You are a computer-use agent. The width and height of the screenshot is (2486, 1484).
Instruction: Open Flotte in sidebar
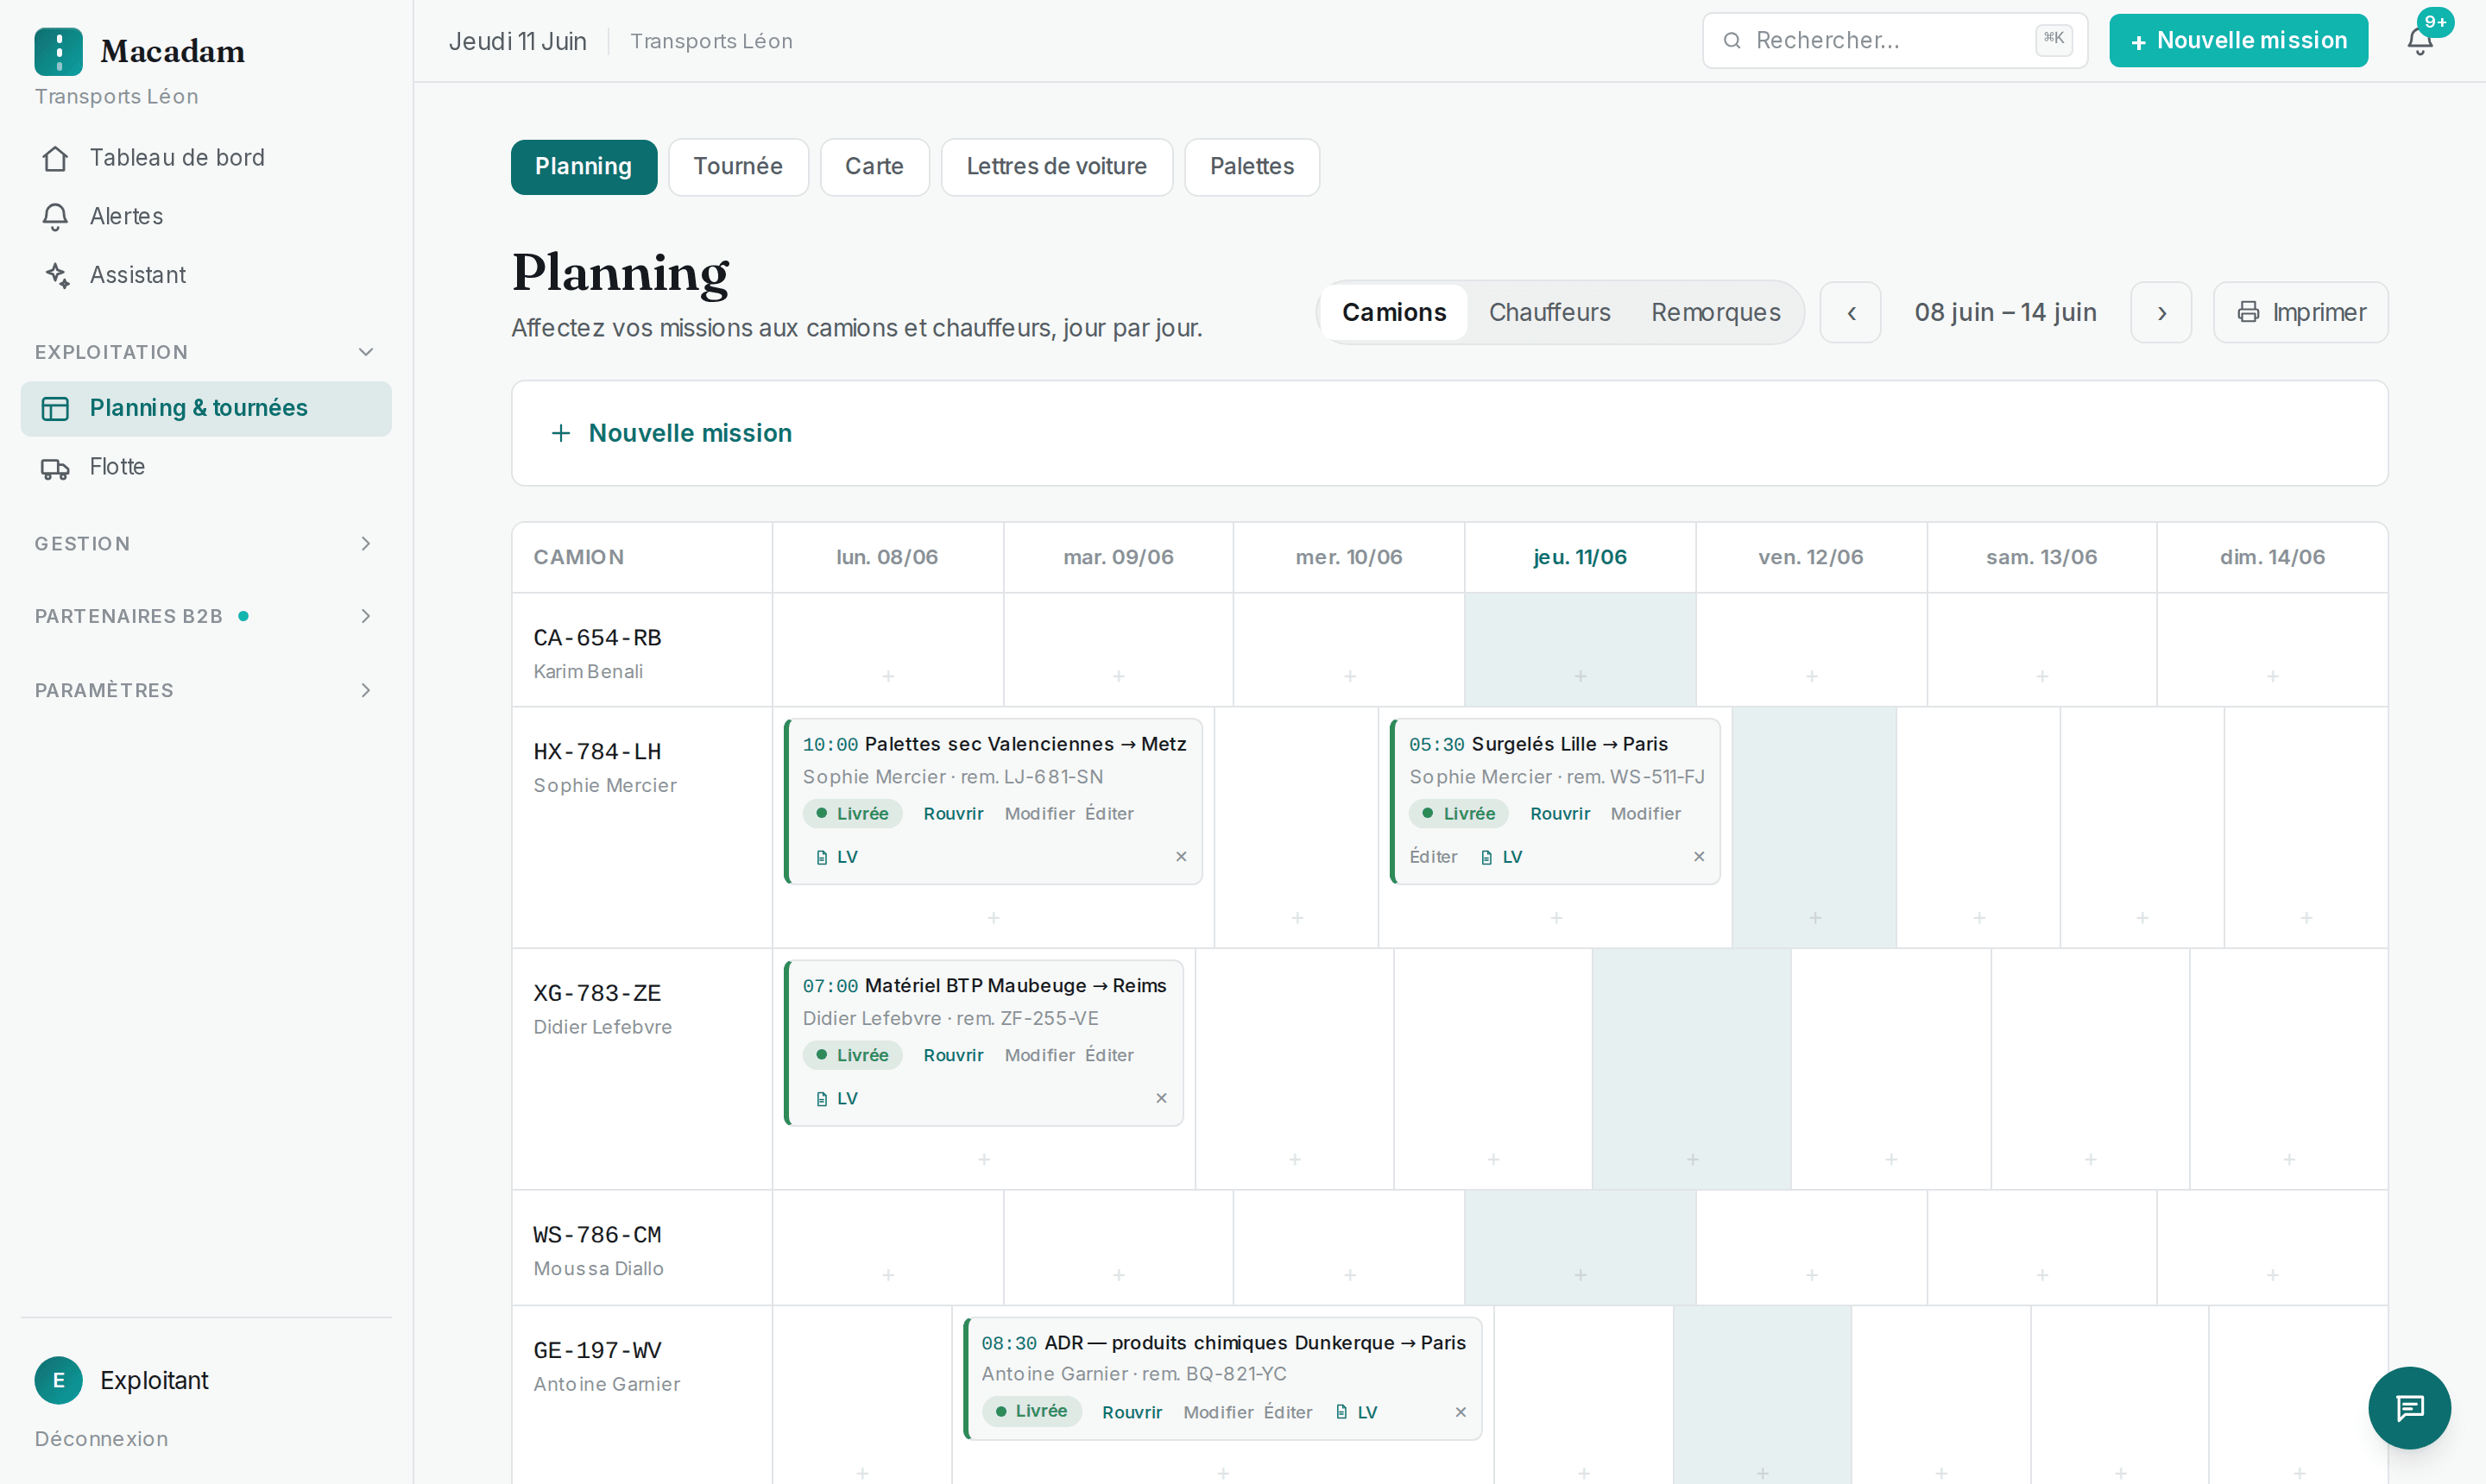206,467
